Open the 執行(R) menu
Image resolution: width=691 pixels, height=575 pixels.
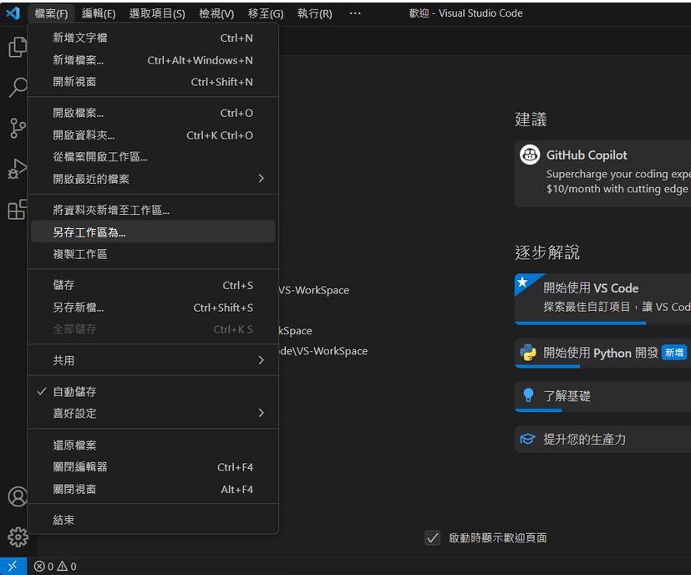click(x=315, y=13)
